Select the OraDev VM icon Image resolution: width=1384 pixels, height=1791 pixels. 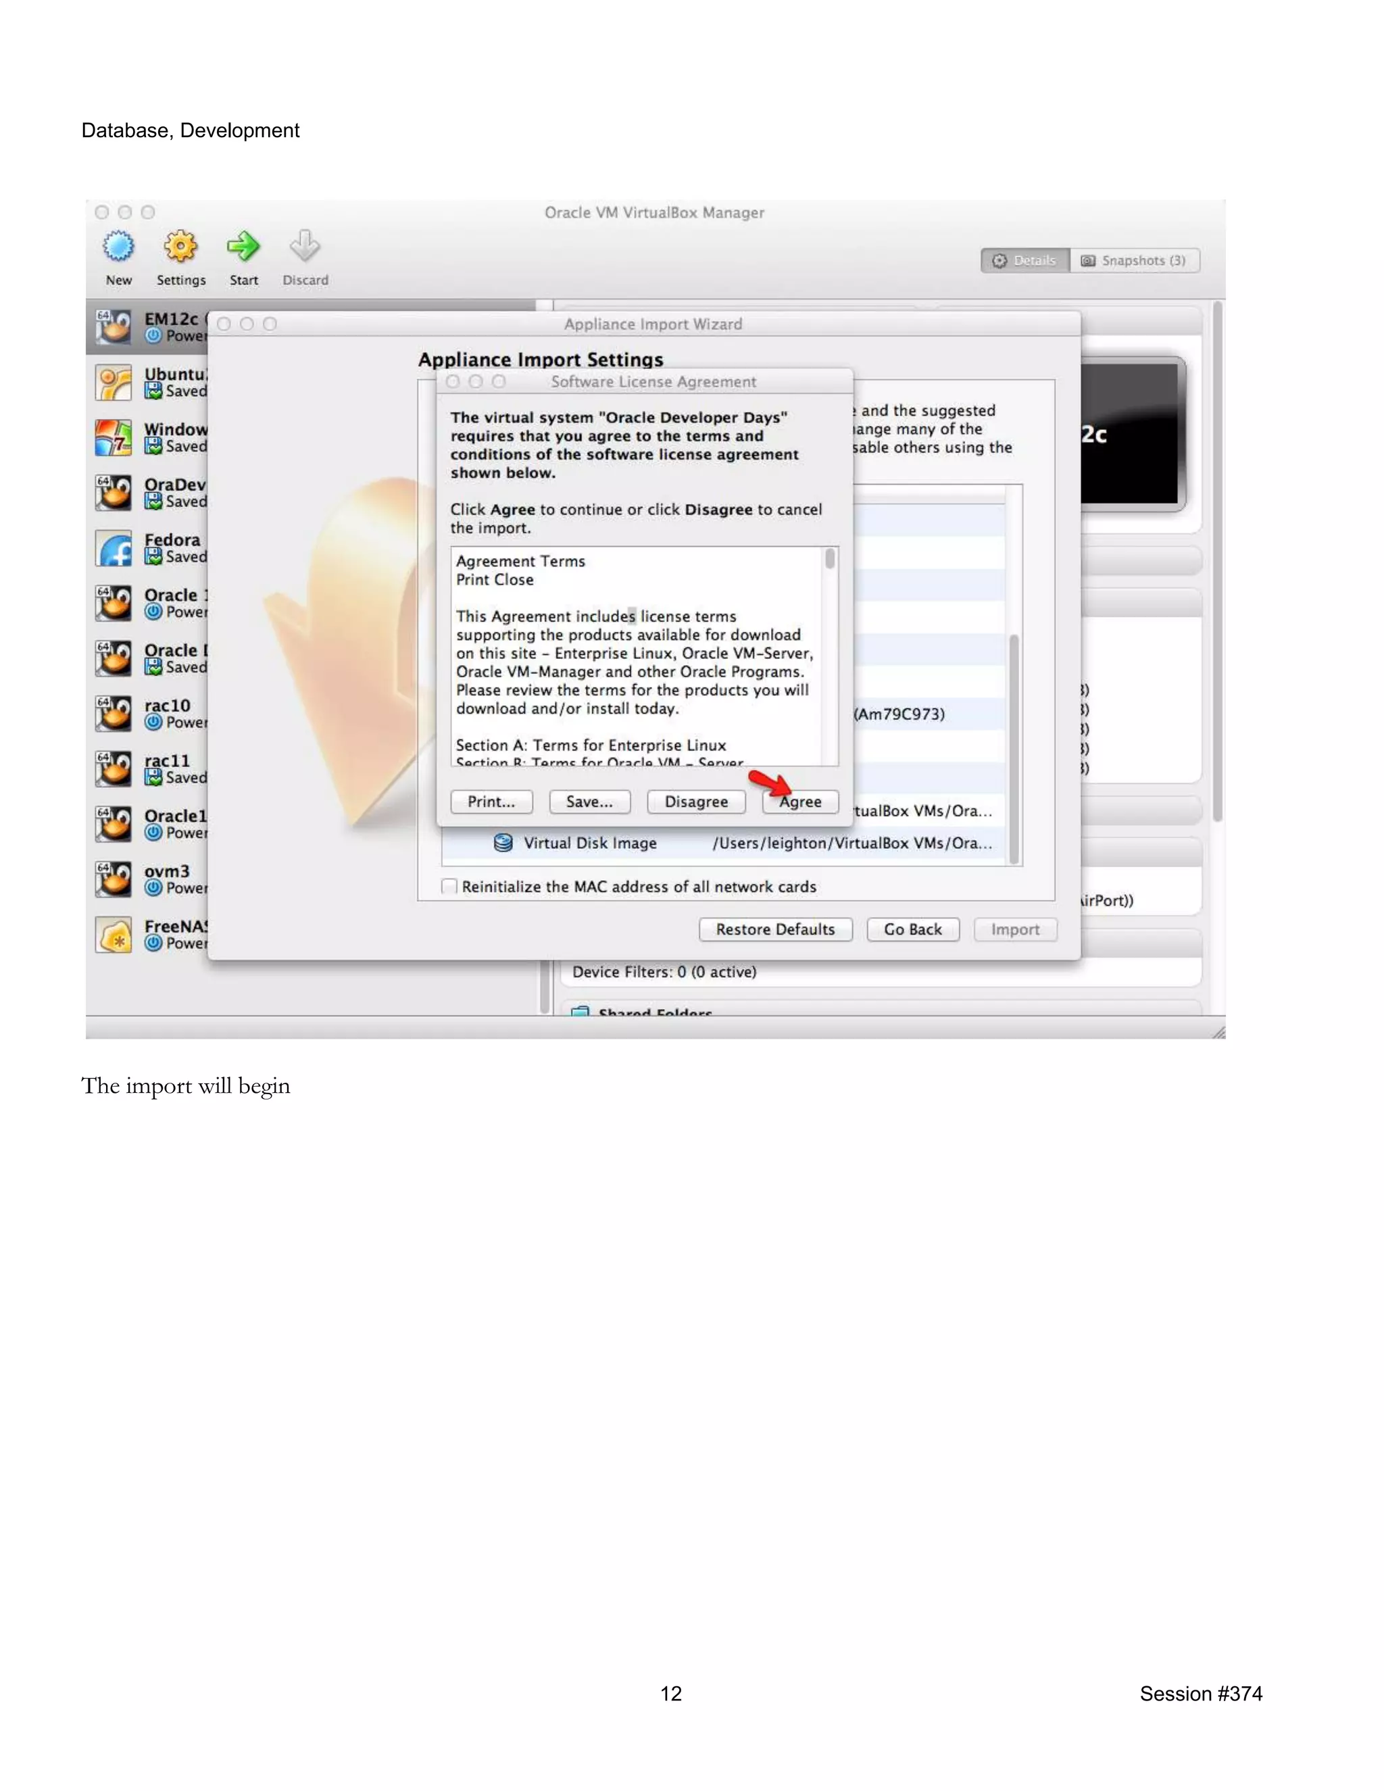113,492
